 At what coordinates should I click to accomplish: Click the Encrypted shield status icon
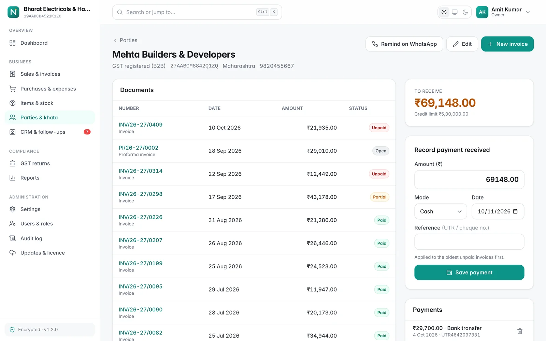tap(12, 330)
